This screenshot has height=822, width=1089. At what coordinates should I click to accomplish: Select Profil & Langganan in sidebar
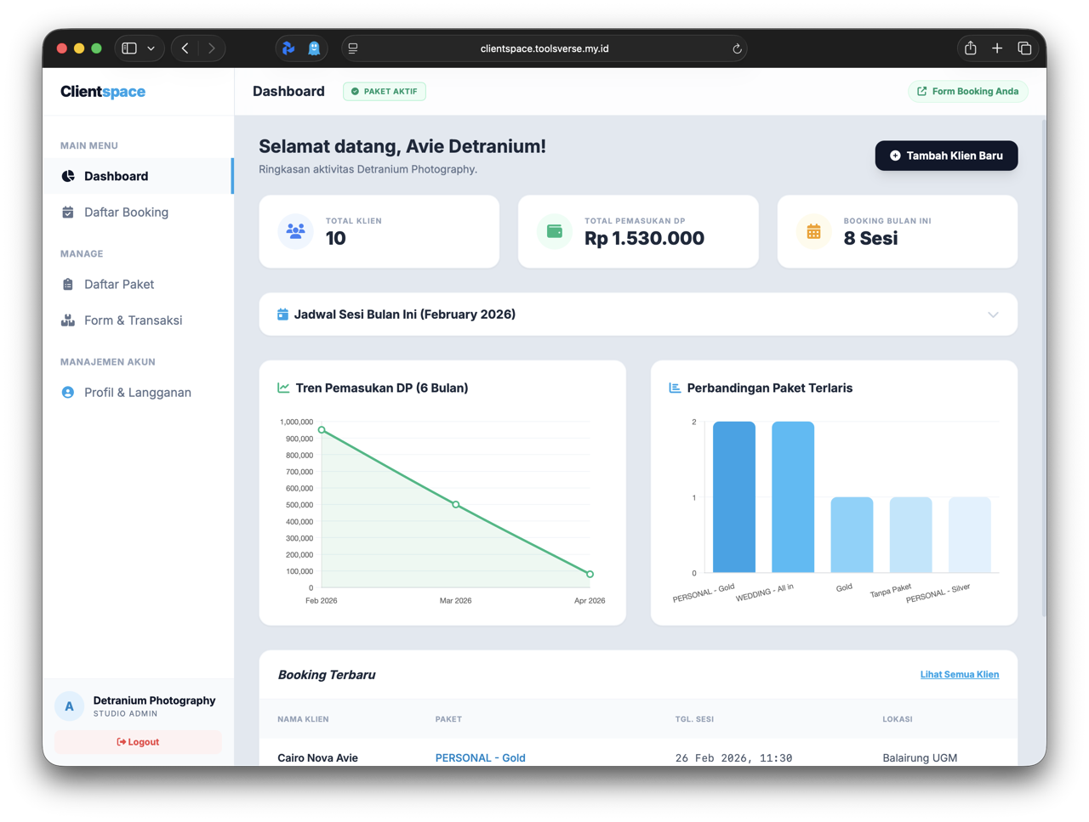pos(137,393)
